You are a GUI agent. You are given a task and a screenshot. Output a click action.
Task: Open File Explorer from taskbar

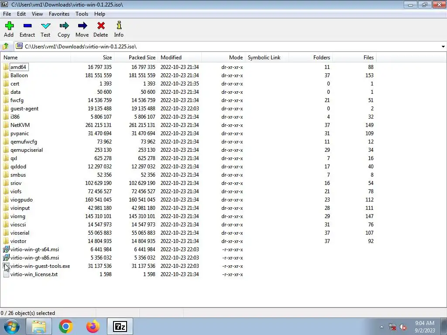39,326
